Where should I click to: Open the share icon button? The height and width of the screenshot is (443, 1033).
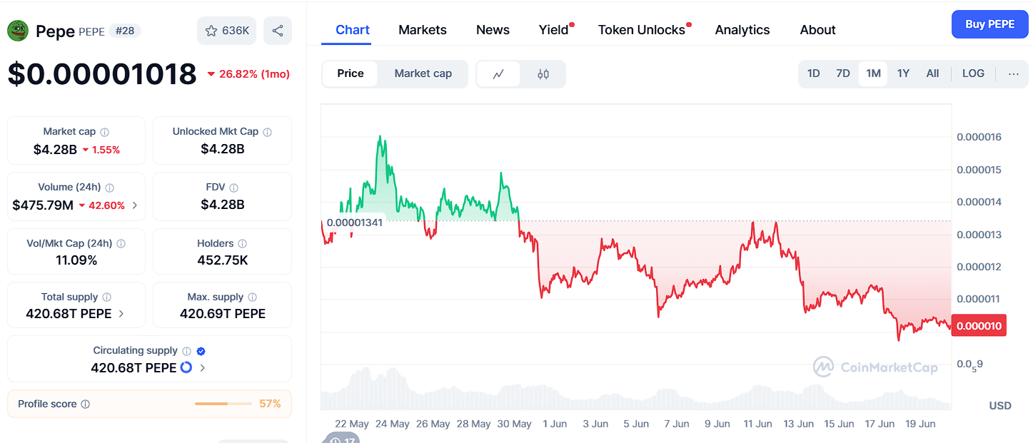pos(278,31)
